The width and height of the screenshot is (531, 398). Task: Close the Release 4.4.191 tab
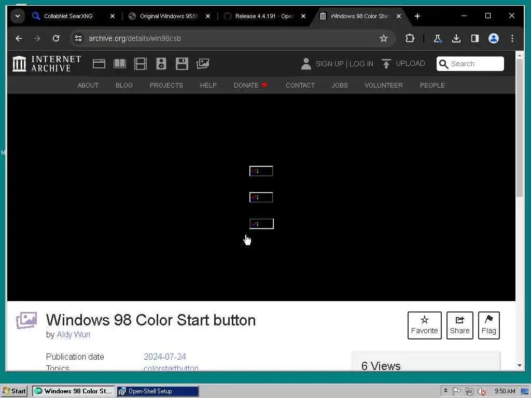[x=303, y=16]
